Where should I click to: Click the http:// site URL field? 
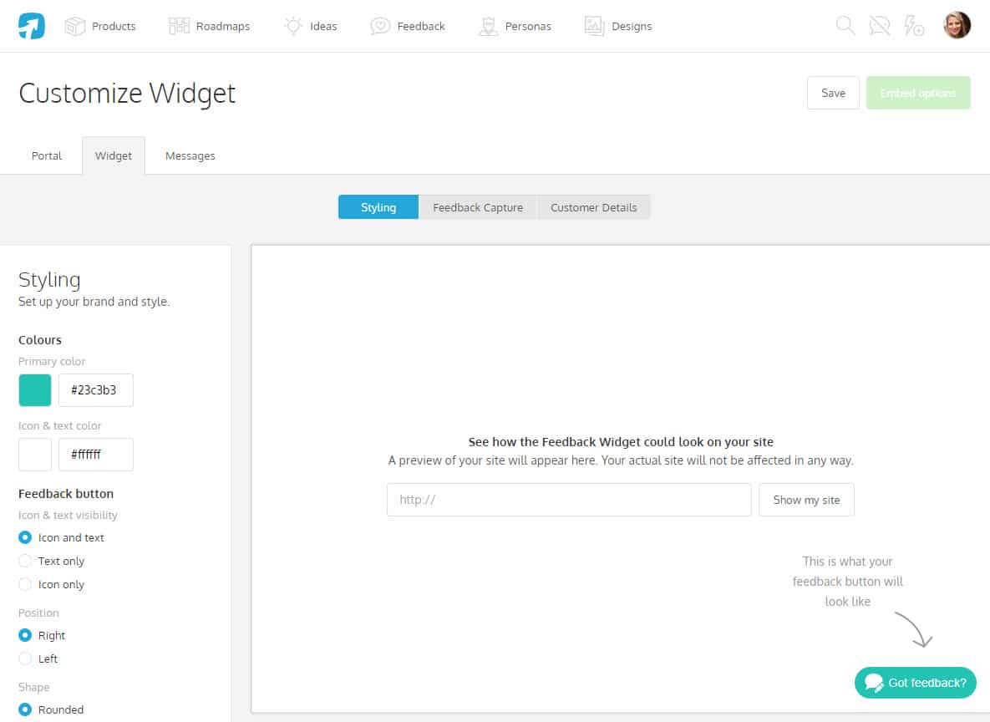[x=569, y=500]
